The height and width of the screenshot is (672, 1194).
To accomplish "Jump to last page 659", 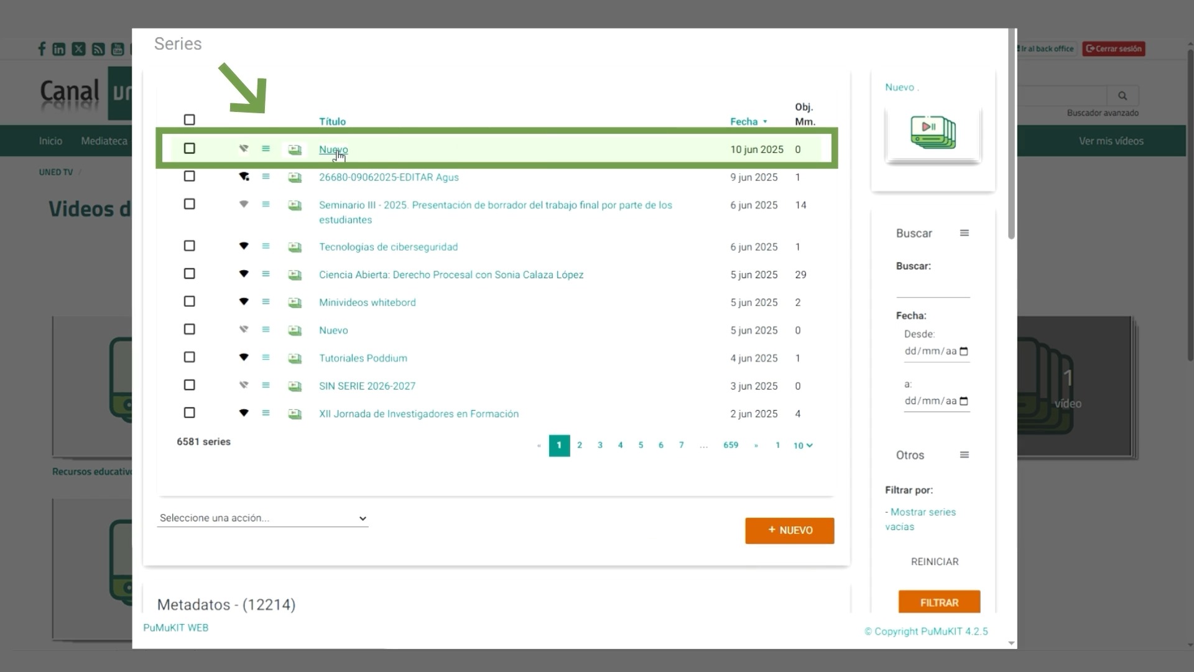I will pos(731,446).
